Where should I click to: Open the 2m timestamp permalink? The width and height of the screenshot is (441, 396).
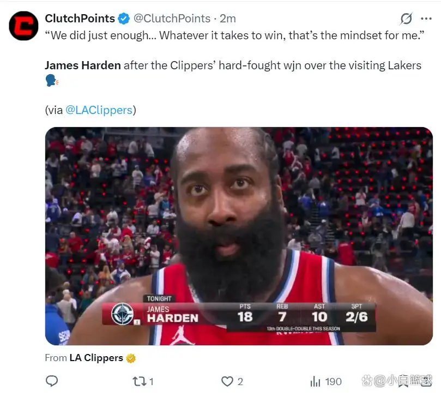[x=227, y=19]
